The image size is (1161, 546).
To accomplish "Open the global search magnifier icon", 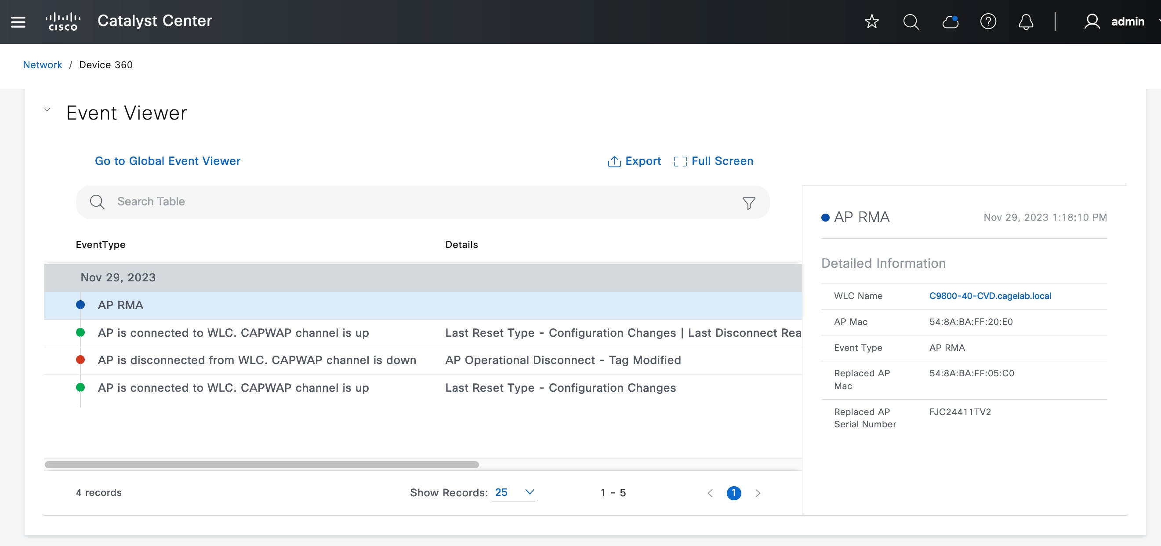I will pyautogui.click(x=911, y=22).
